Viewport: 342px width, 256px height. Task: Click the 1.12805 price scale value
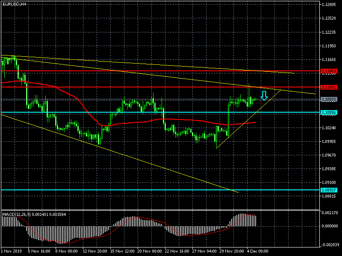(329, 4)
